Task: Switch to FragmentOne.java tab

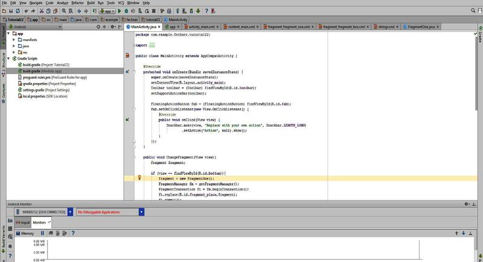Action: (x=421, y=27)
